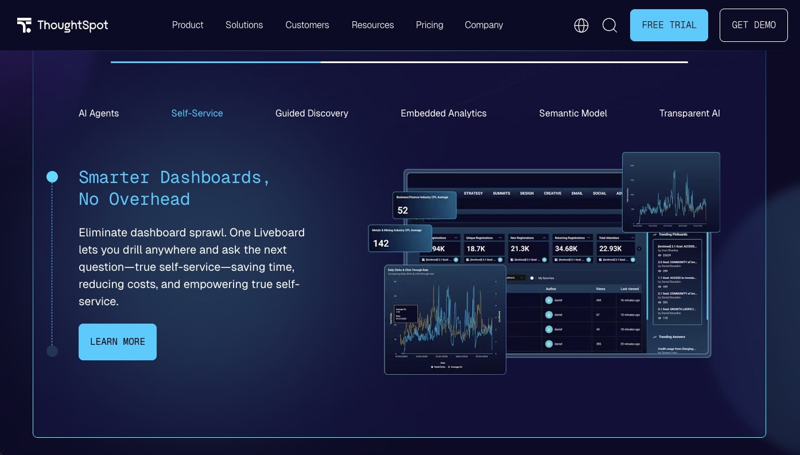Screen dimensions: 800x455
Task: Click the ThoughtSpot logo
Action: [x=62, y=25]
